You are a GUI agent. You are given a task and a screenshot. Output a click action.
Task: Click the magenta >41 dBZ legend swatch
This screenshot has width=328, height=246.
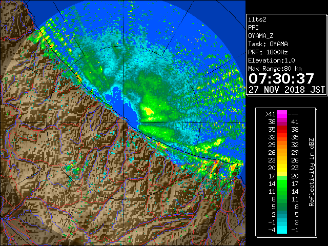(x=282, y=114)
